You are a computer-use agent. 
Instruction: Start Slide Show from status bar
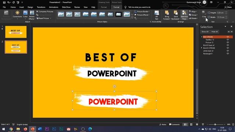(203, 125)
